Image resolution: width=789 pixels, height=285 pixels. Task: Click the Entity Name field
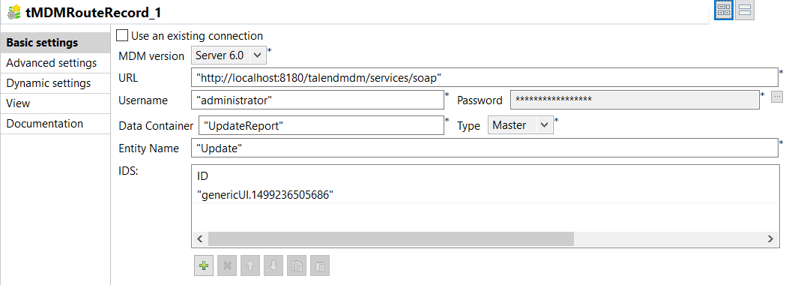tap(485, 148)
